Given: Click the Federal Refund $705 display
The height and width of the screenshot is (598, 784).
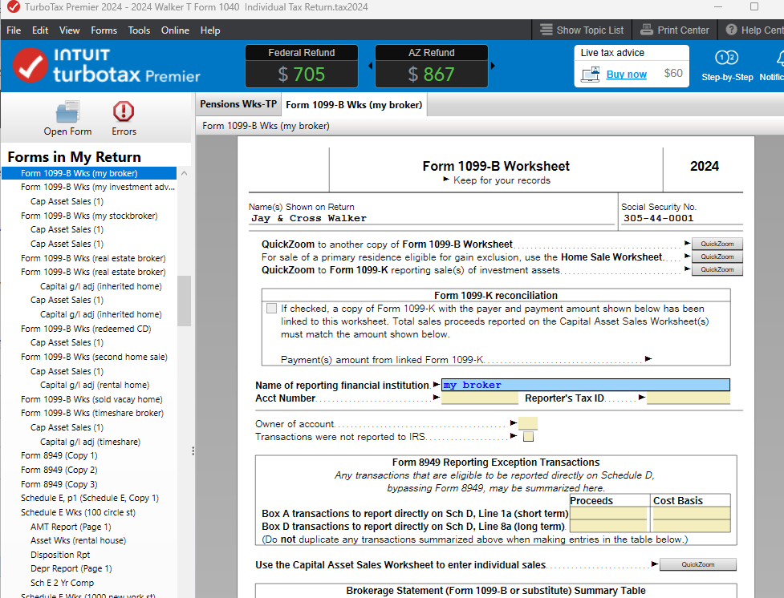Looking at the screenshot, I should 302,66.
